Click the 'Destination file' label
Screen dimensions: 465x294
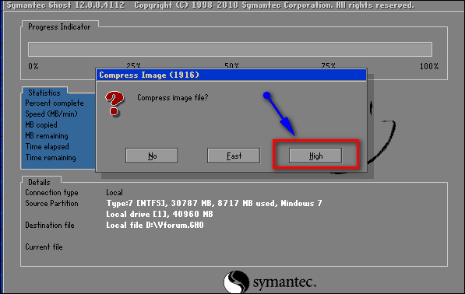pos(50,226)
